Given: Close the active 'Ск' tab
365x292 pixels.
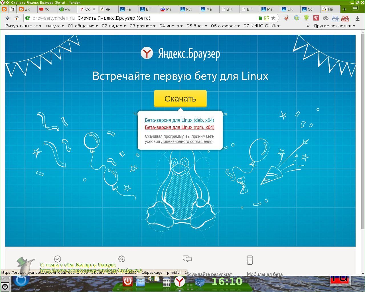Looking at the screenshot, I should click(x=94, y=9).
